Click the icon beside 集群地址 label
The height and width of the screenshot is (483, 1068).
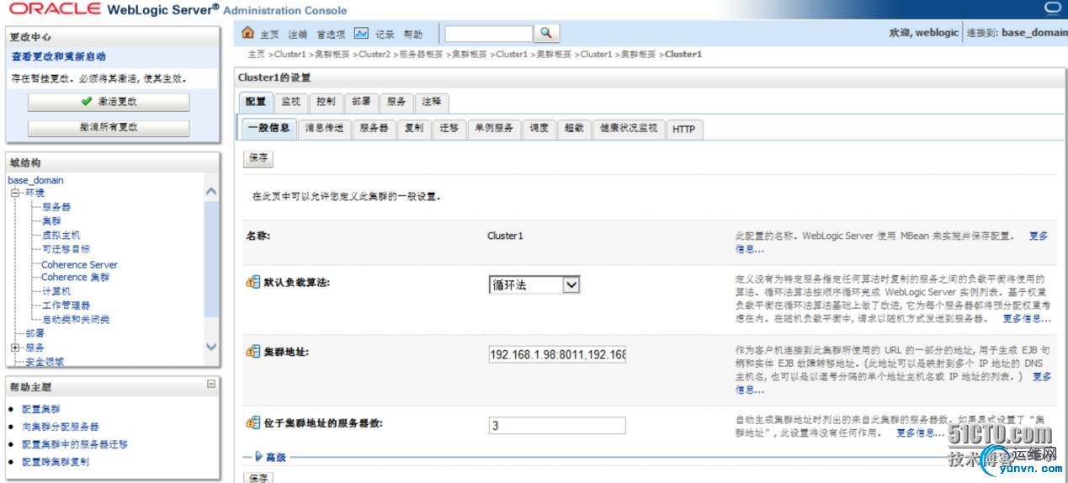pos(253,352)
